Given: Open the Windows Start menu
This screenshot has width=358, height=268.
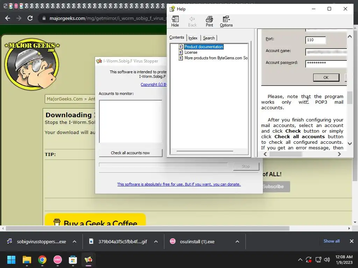Looking at the screenshot, I should [12, 260].
